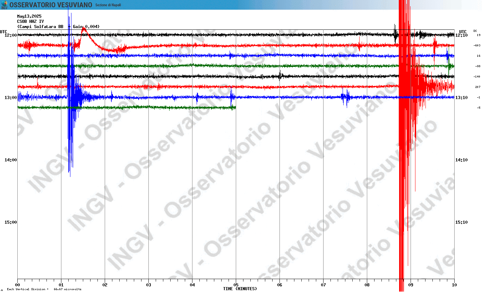This screenshot has width=482, height=294.
Task: Click the '12:00' time label on left
Action: pyautogui.click(x=10, y=35)
